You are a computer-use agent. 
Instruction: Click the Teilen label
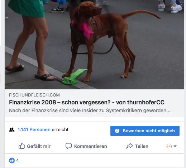tap(142, 146)
